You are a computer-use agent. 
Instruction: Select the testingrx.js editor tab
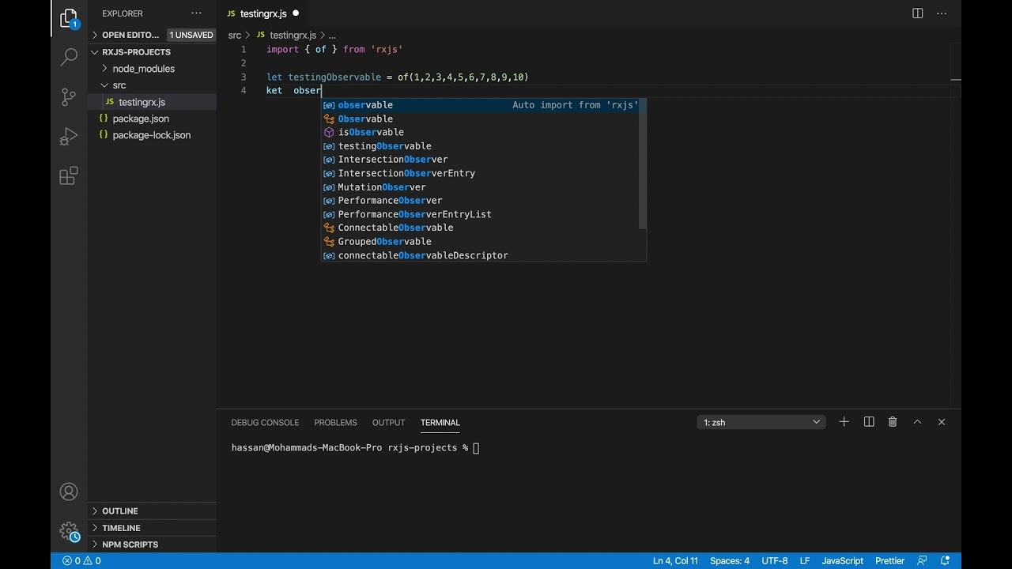pyautogui.click(x=262, y=13)
